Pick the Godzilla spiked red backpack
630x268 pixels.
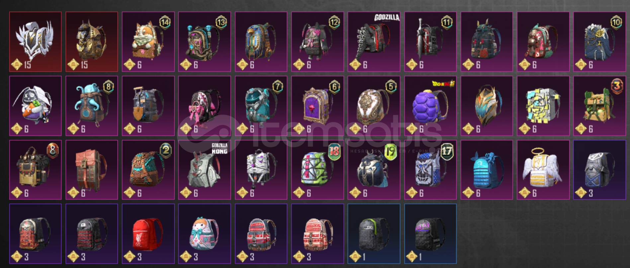pyautogui.click(x=374, y=42)
